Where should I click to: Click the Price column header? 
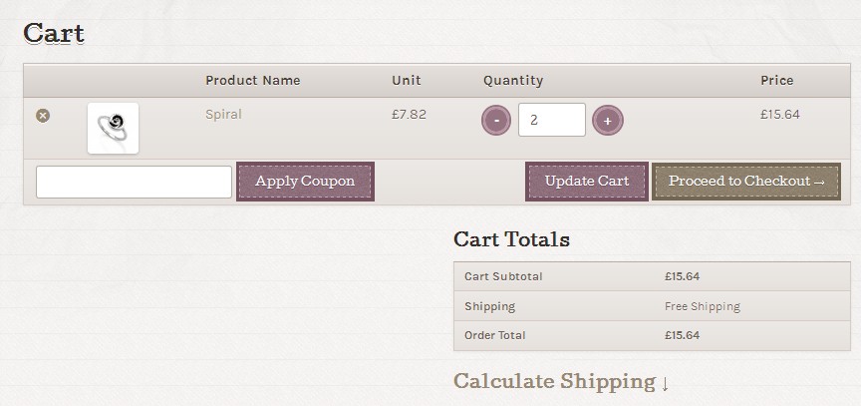click(777, 81)
